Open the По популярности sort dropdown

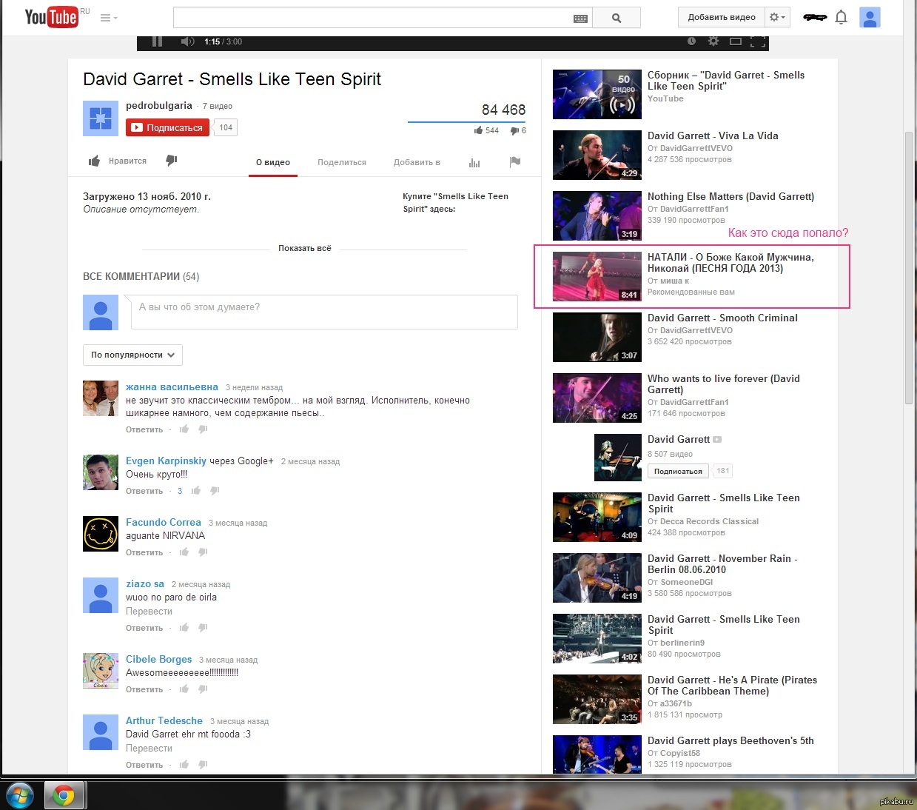pos(132,355)
